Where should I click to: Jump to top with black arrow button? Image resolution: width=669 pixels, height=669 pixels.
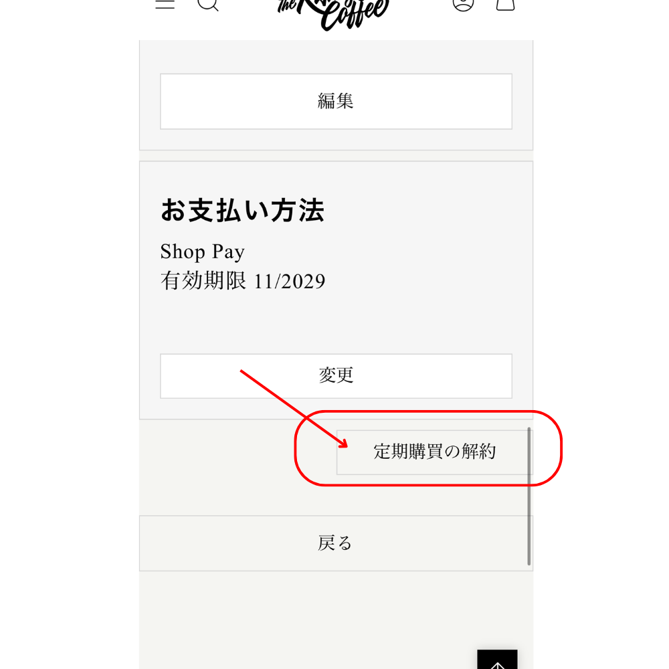497,659
